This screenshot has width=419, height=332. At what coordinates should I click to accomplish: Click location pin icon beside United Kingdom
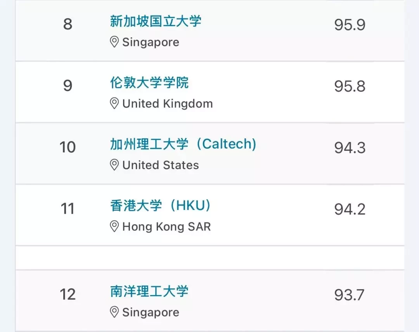tap(114, 103)
